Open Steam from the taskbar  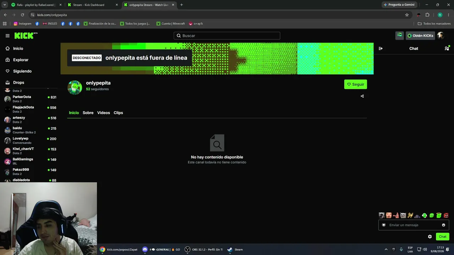(235, 249)
